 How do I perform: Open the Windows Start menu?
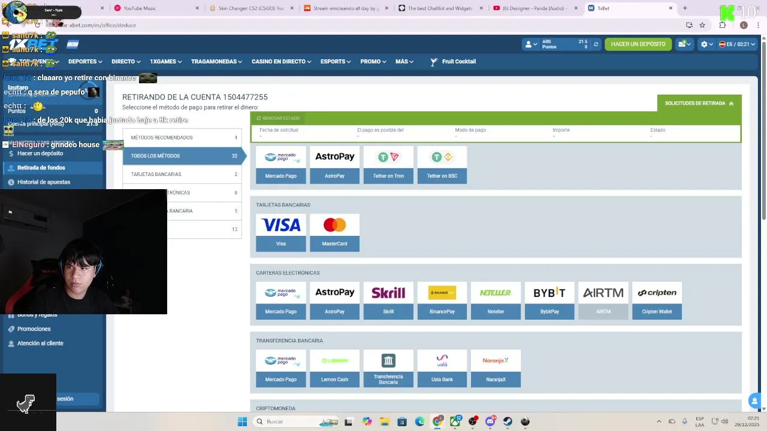click(x=242, y=421)
